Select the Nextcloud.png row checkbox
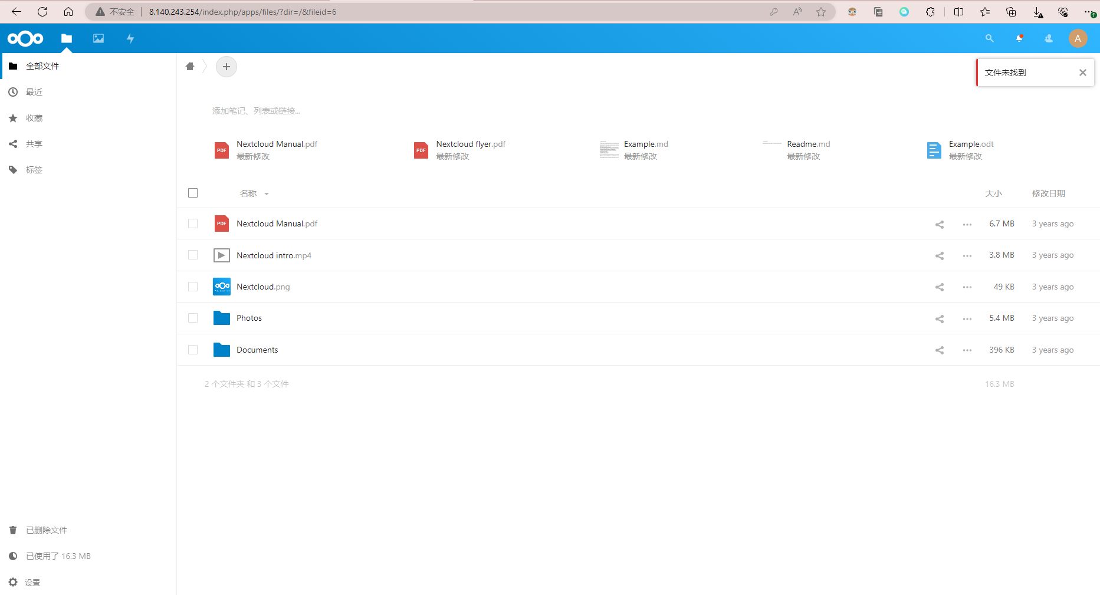Viewport: 1100px width, 595px height. point(193,287)
